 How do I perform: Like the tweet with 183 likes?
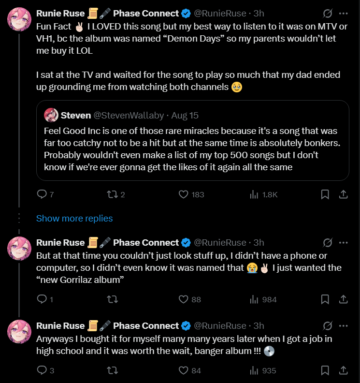tap(184, 194)
